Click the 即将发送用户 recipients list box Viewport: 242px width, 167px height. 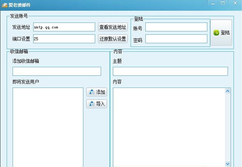point(48,127)
